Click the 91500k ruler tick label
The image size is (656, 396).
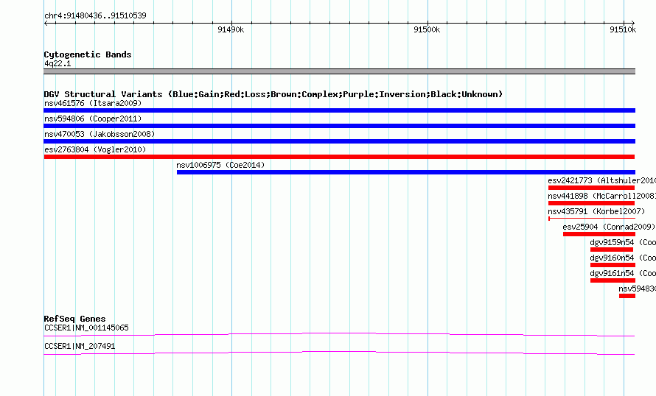pyautogui.click(x=427, y=29)
